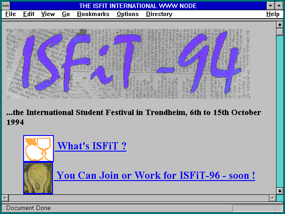Screen dimensions: 285x214
Task: Click The Scream painting thumbnail
Action: [x=38, y=178]
